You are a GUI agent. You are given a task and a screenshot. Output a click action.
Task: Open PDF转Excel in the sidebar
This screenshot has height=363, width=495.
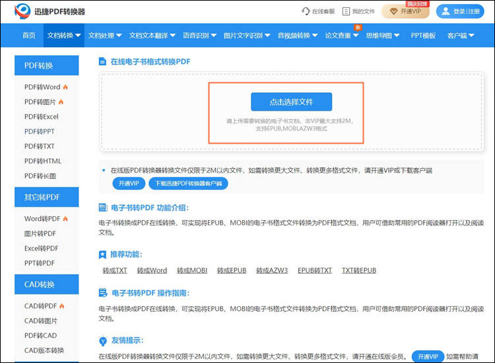[x=42, y=117]
